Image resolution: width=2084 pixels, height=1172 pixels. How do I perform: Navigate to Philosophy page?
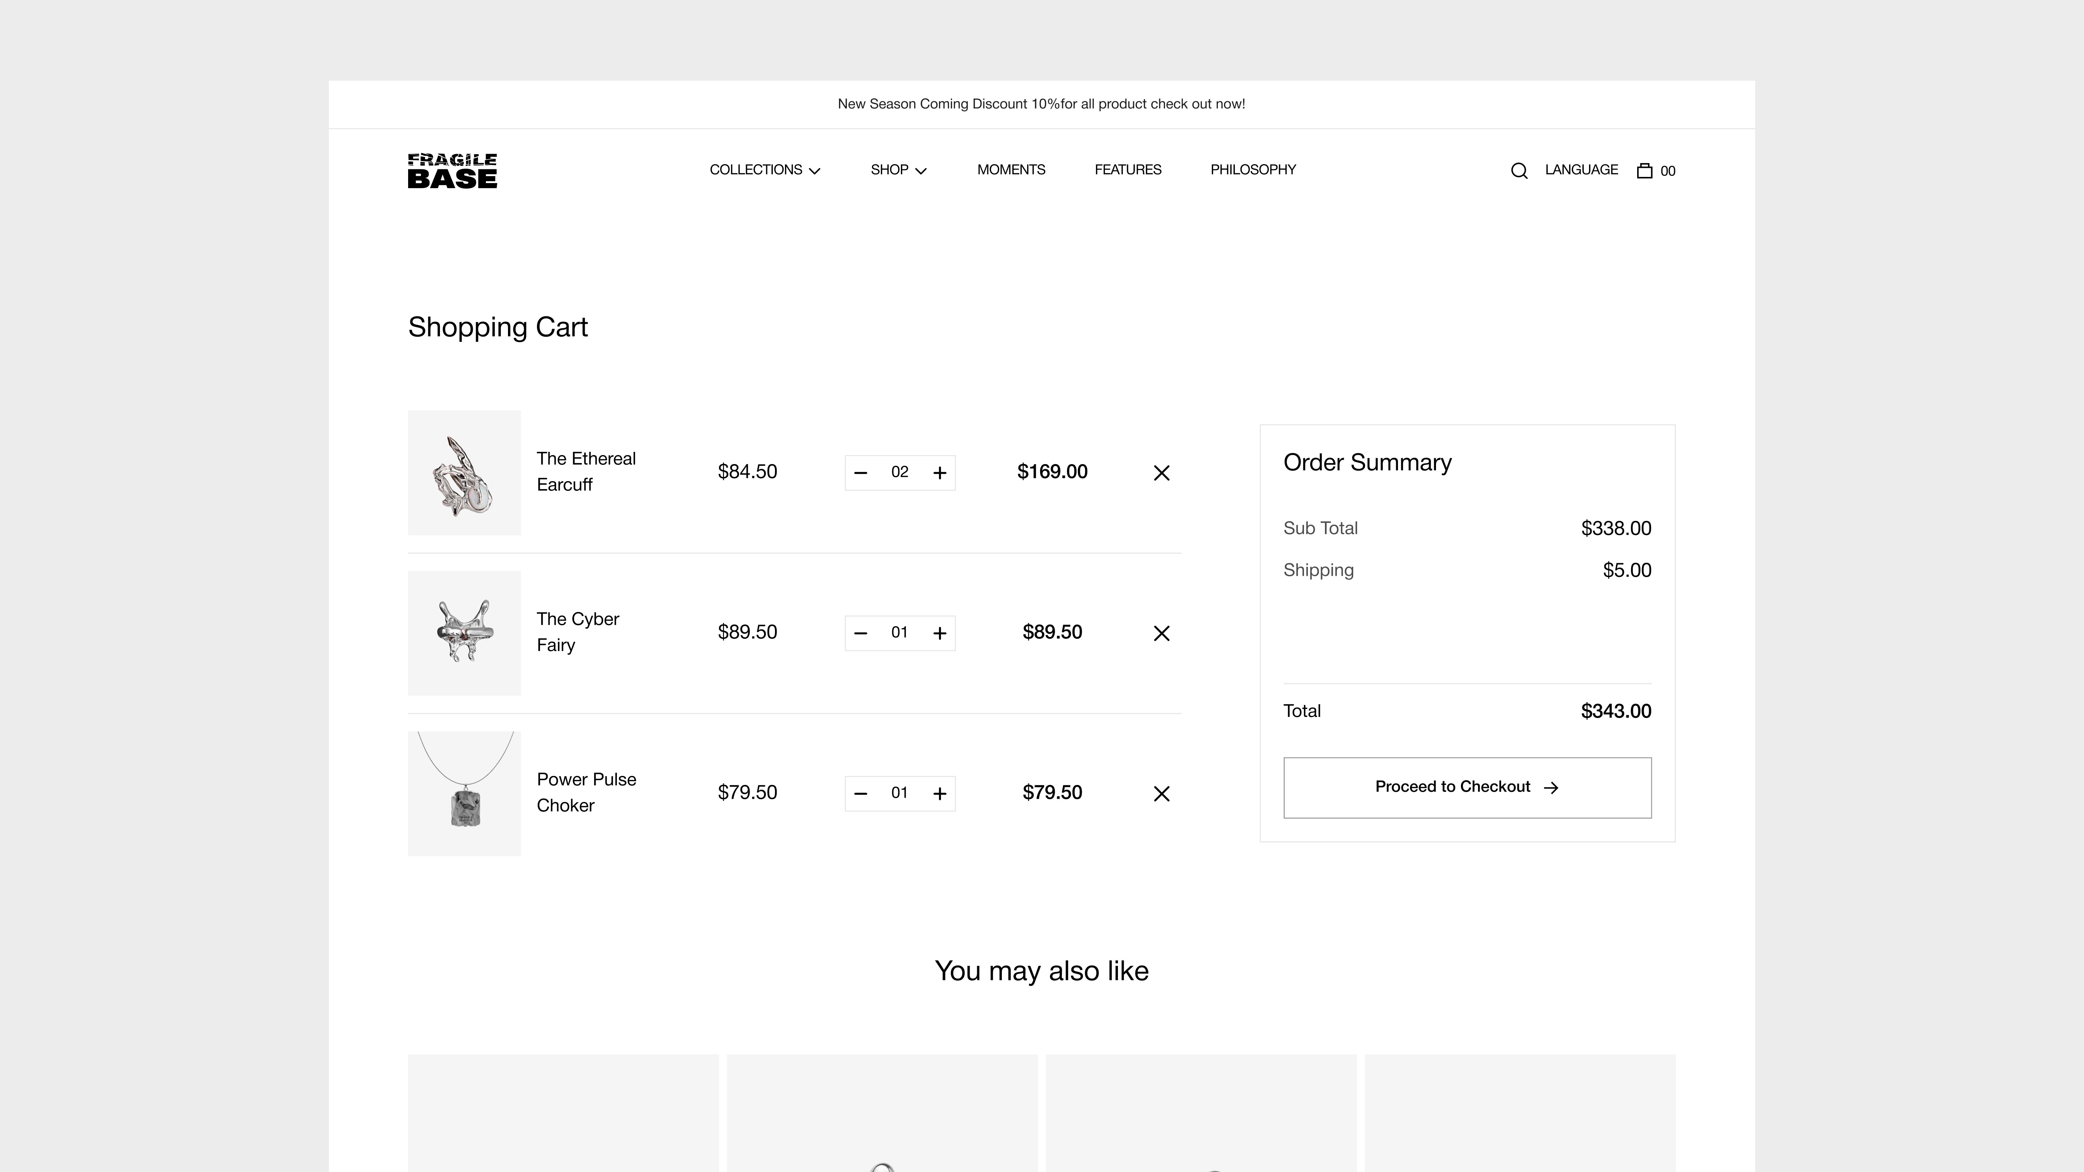[1252, 170]
